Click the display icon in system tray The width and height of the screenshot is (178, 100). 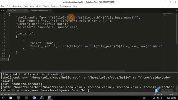[x=154, y=98]
